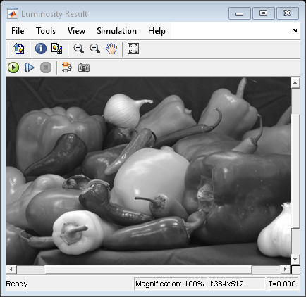Screen dimensions: 306x297
Task: Start the simulation with Run button
Action: 13,68
